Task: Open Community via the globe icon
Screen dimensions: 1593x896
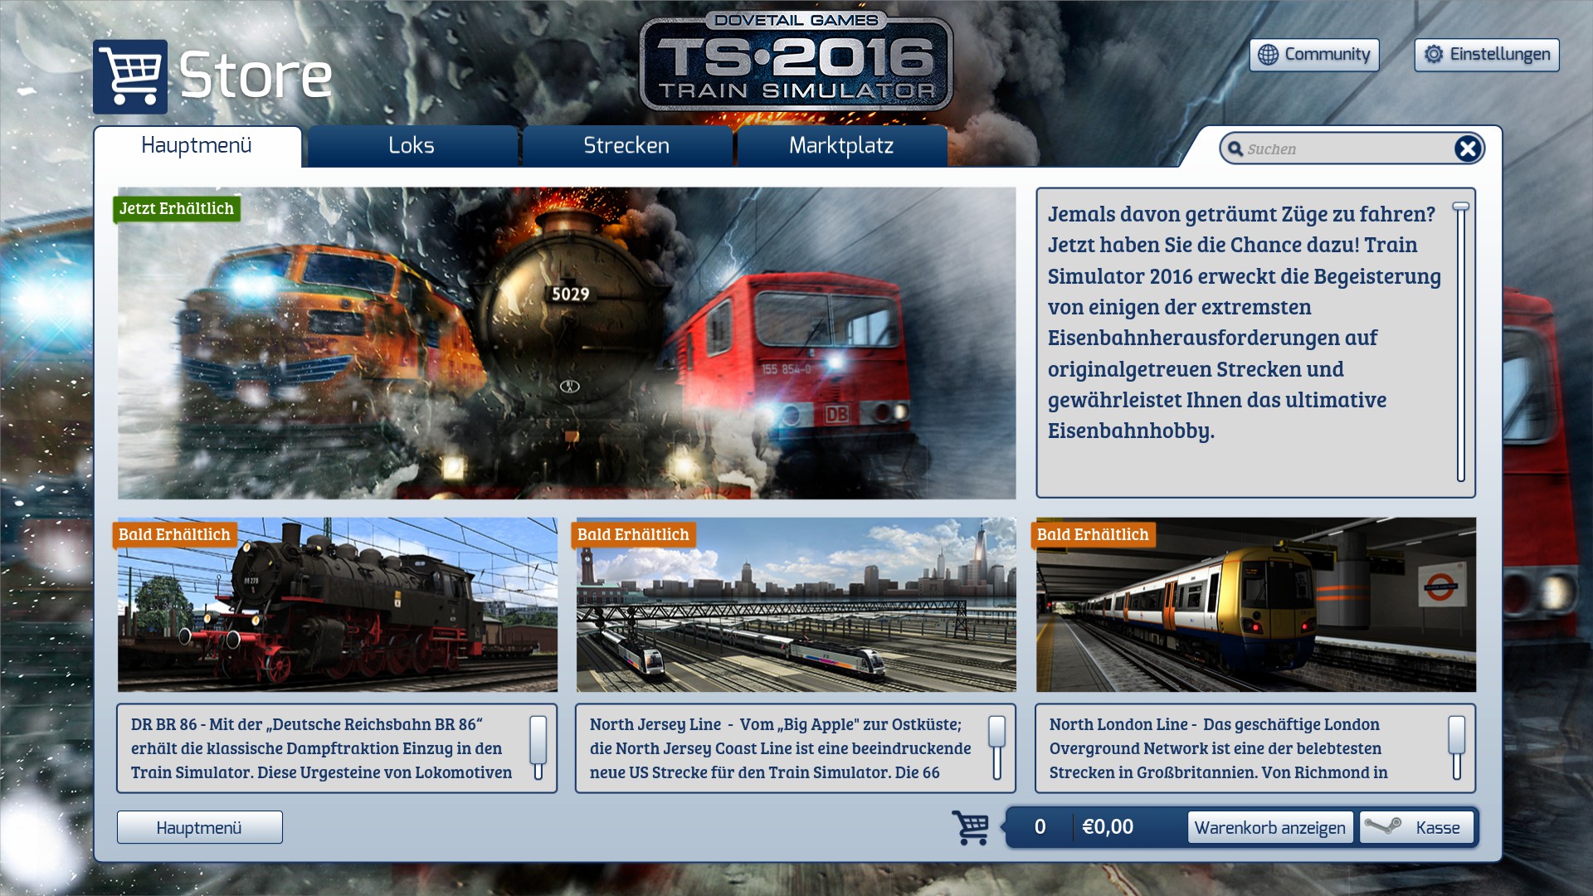Action: point(1268,55)
